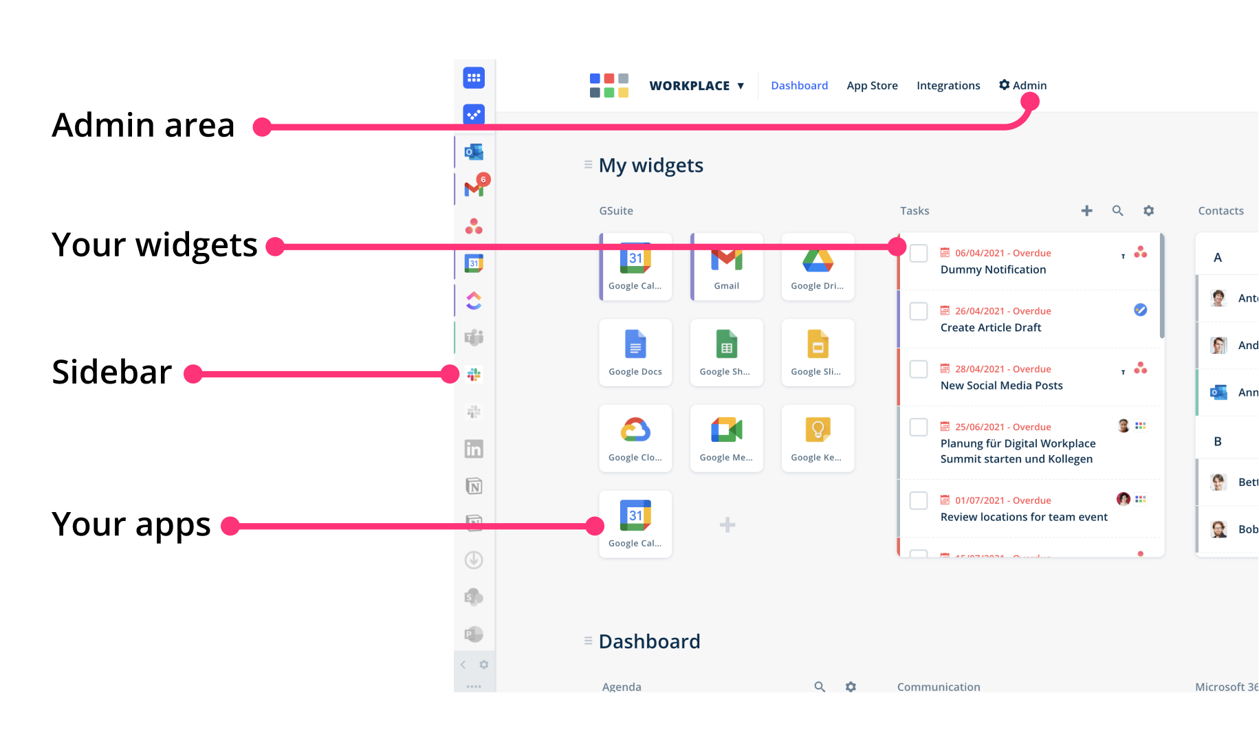This screenshot has height=743, width=1259.
Task: Click the Dashboard section handle
Action: [588, 641]
